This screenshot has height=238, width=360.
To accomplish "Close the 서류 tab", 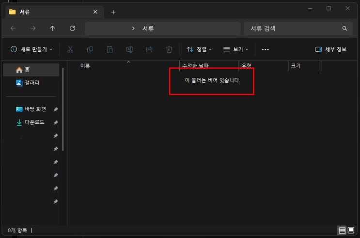I will point(95,12).
